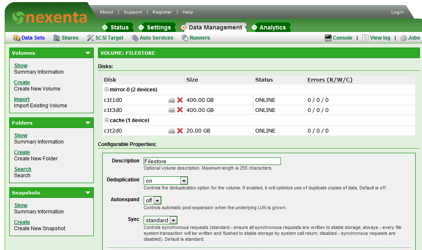Collapse the mirror-0 device group

click(106, 90)
